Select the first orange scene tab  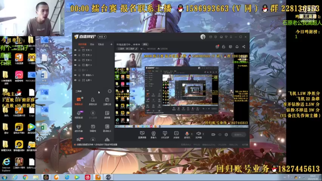coord(83,44)
